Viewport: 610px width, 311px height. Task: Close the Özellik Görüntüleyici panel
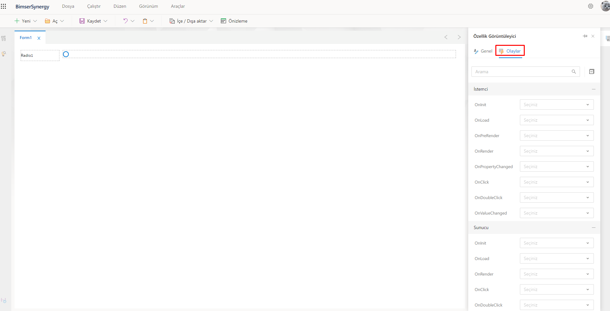pos(593,36)
